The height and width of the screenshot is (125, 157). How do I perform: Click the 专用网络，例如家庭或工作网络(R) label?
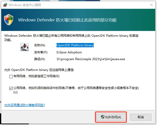(x=36, y=76)
